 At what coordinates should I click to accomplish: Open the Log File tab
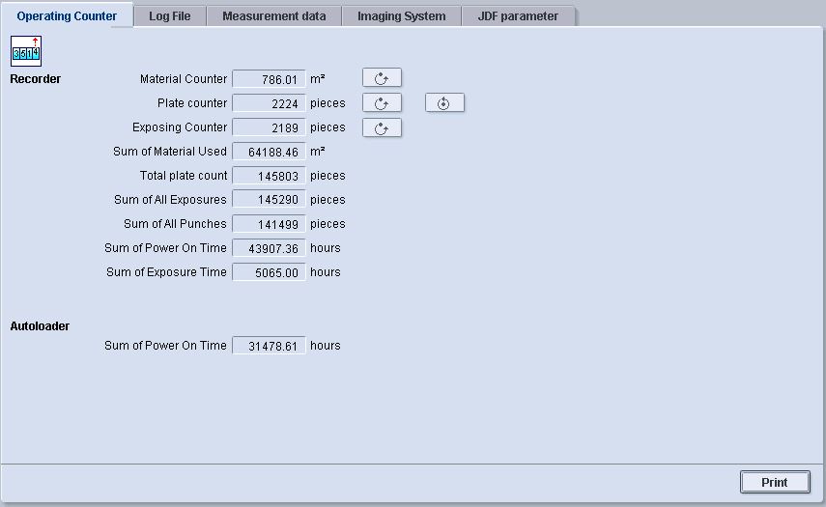click(x=169, y=16)
